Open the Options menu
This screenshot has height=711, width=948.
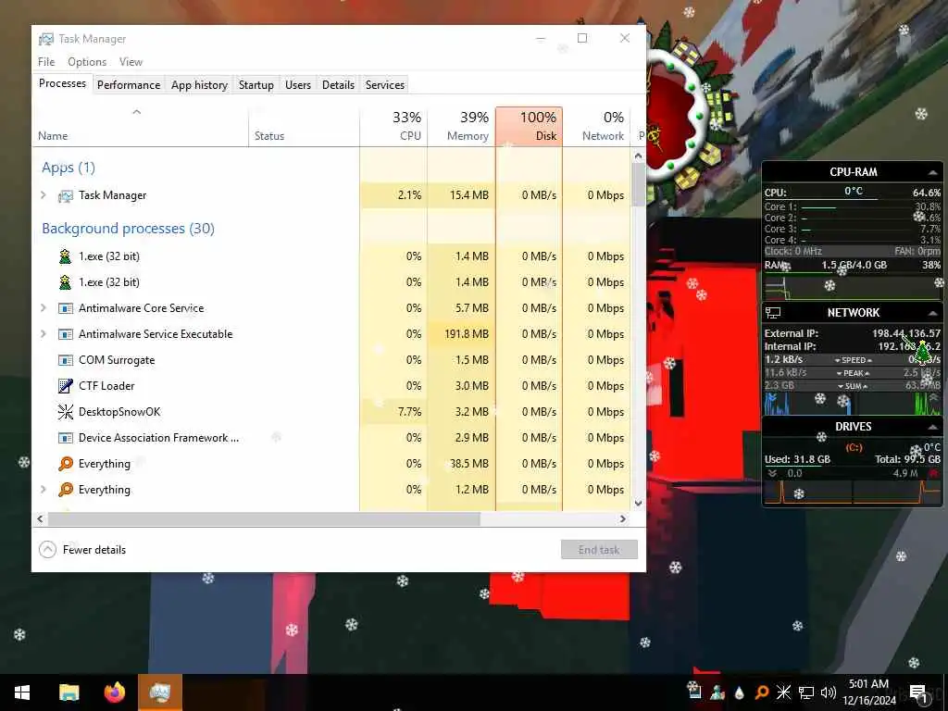[x=87, y=62]
